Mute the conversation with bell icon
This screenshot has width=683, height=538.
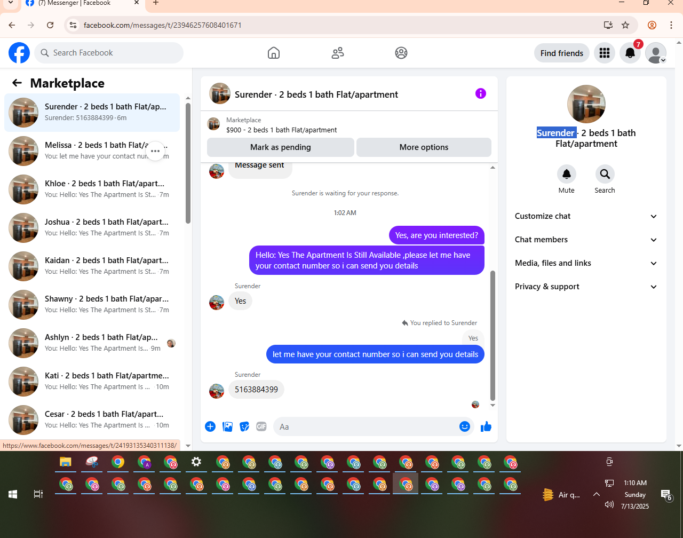point(567,174)
